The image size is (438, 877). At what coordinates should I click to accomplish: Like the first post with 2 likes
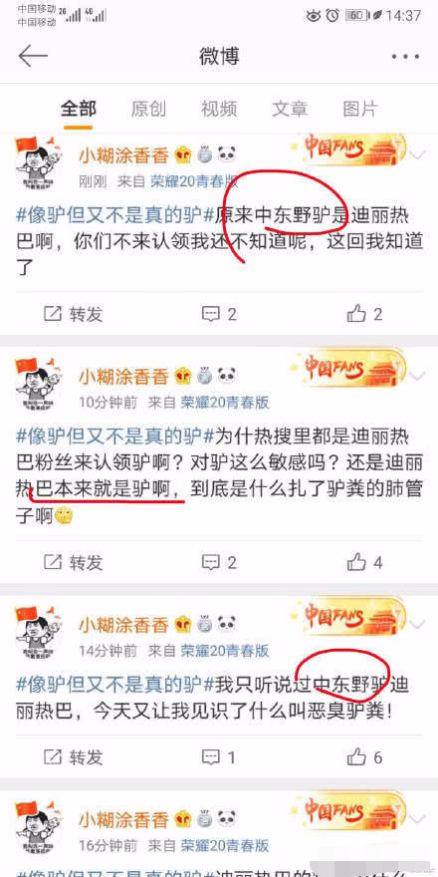[356, 313]
